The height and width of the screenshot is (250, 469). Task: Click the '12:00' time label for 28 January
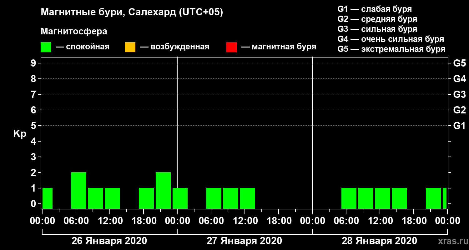[380, 221]
